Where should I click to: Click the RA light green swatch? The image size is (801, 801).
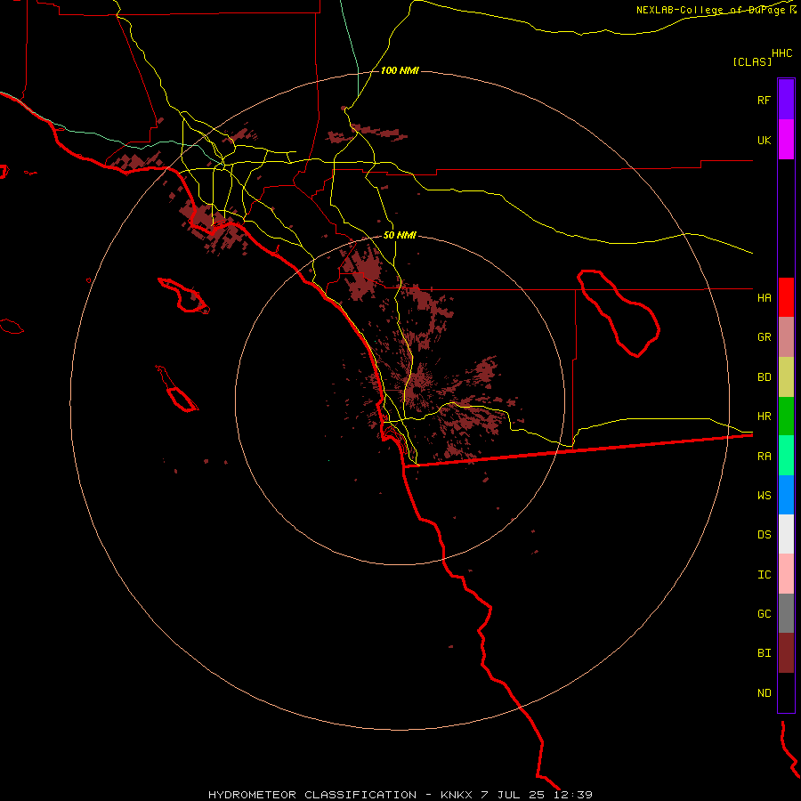tap(786, 456)
